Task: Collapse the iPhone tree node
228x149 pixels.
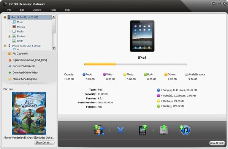Action: (x=5, y=46)
